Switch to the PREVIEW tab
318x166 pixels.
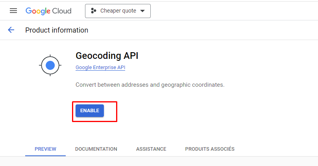(x=45, y=149)
